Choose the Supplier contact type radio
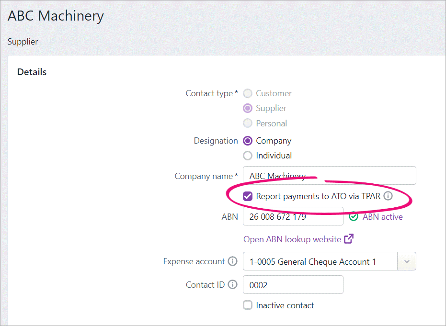The width and height of the screenshot is (446, 326). coord(248,108)
